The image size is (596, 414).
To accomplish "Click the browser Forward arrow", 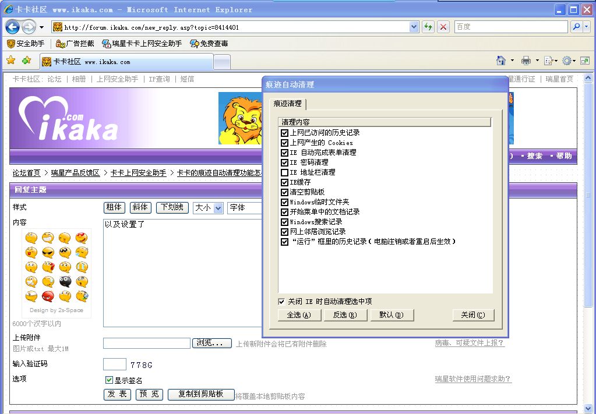I will click(x=29, y=27).
